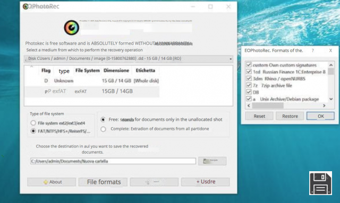Select the ext2/ext3/ext4 file system radio

[33, 123]
